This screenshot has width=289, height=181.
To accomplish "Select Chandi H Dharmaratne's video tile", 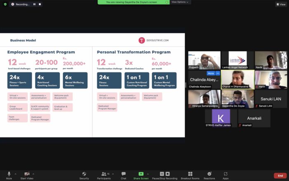I will click(x=237, y=79).
